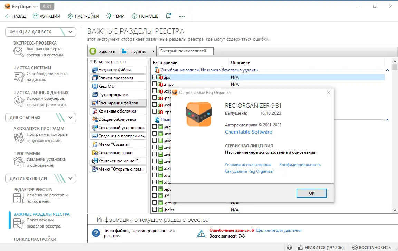Click the Чистка личных данных icon
Screen dimensions: 398x251
(x=19, y=102)
